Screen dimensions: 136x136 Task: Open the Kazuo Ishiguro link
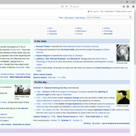coord(43,56)
